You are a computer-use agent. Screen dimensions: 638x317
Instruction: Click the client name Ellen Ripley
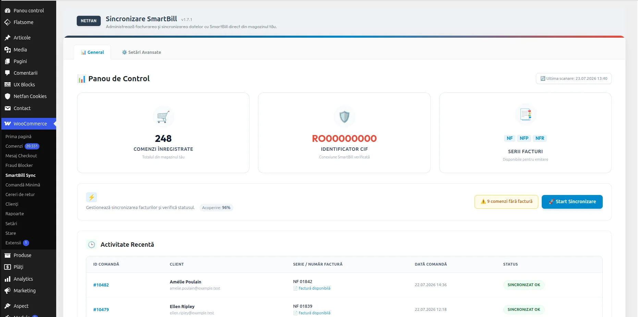click(x=182, y=306)
